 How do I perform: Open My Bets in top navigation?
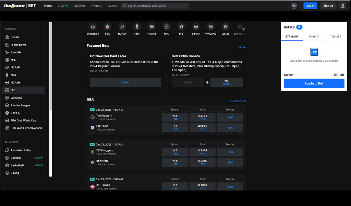(80, 6)
